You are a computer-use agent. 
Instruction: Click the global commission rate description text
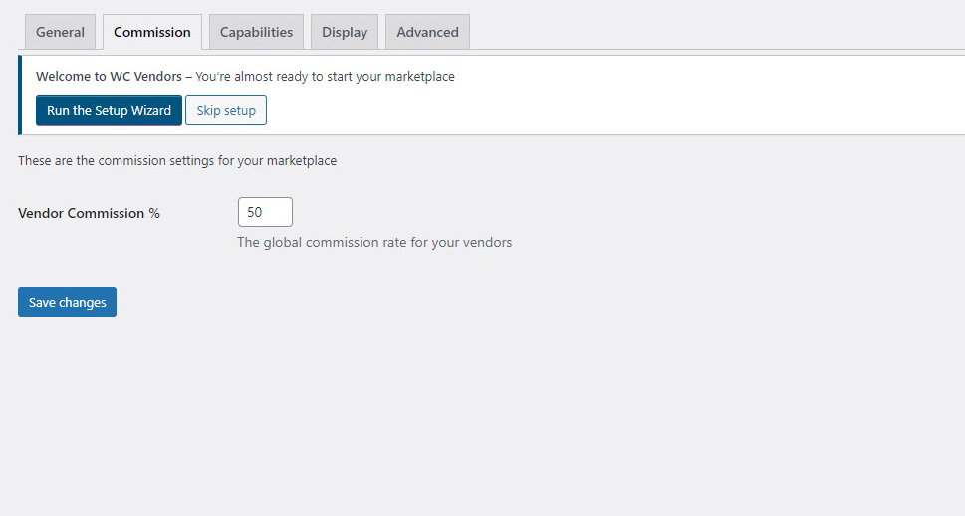pos(374,243)
